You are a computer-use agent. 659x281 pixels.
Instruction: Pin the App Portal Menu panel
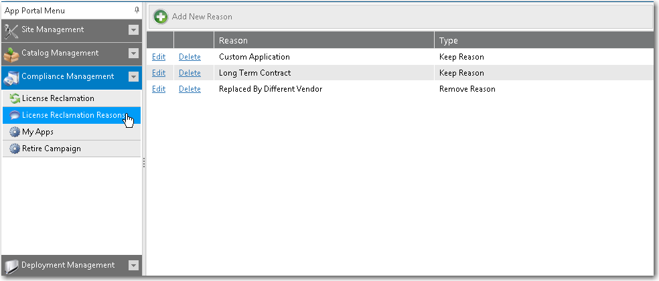(x=137, y=11)
